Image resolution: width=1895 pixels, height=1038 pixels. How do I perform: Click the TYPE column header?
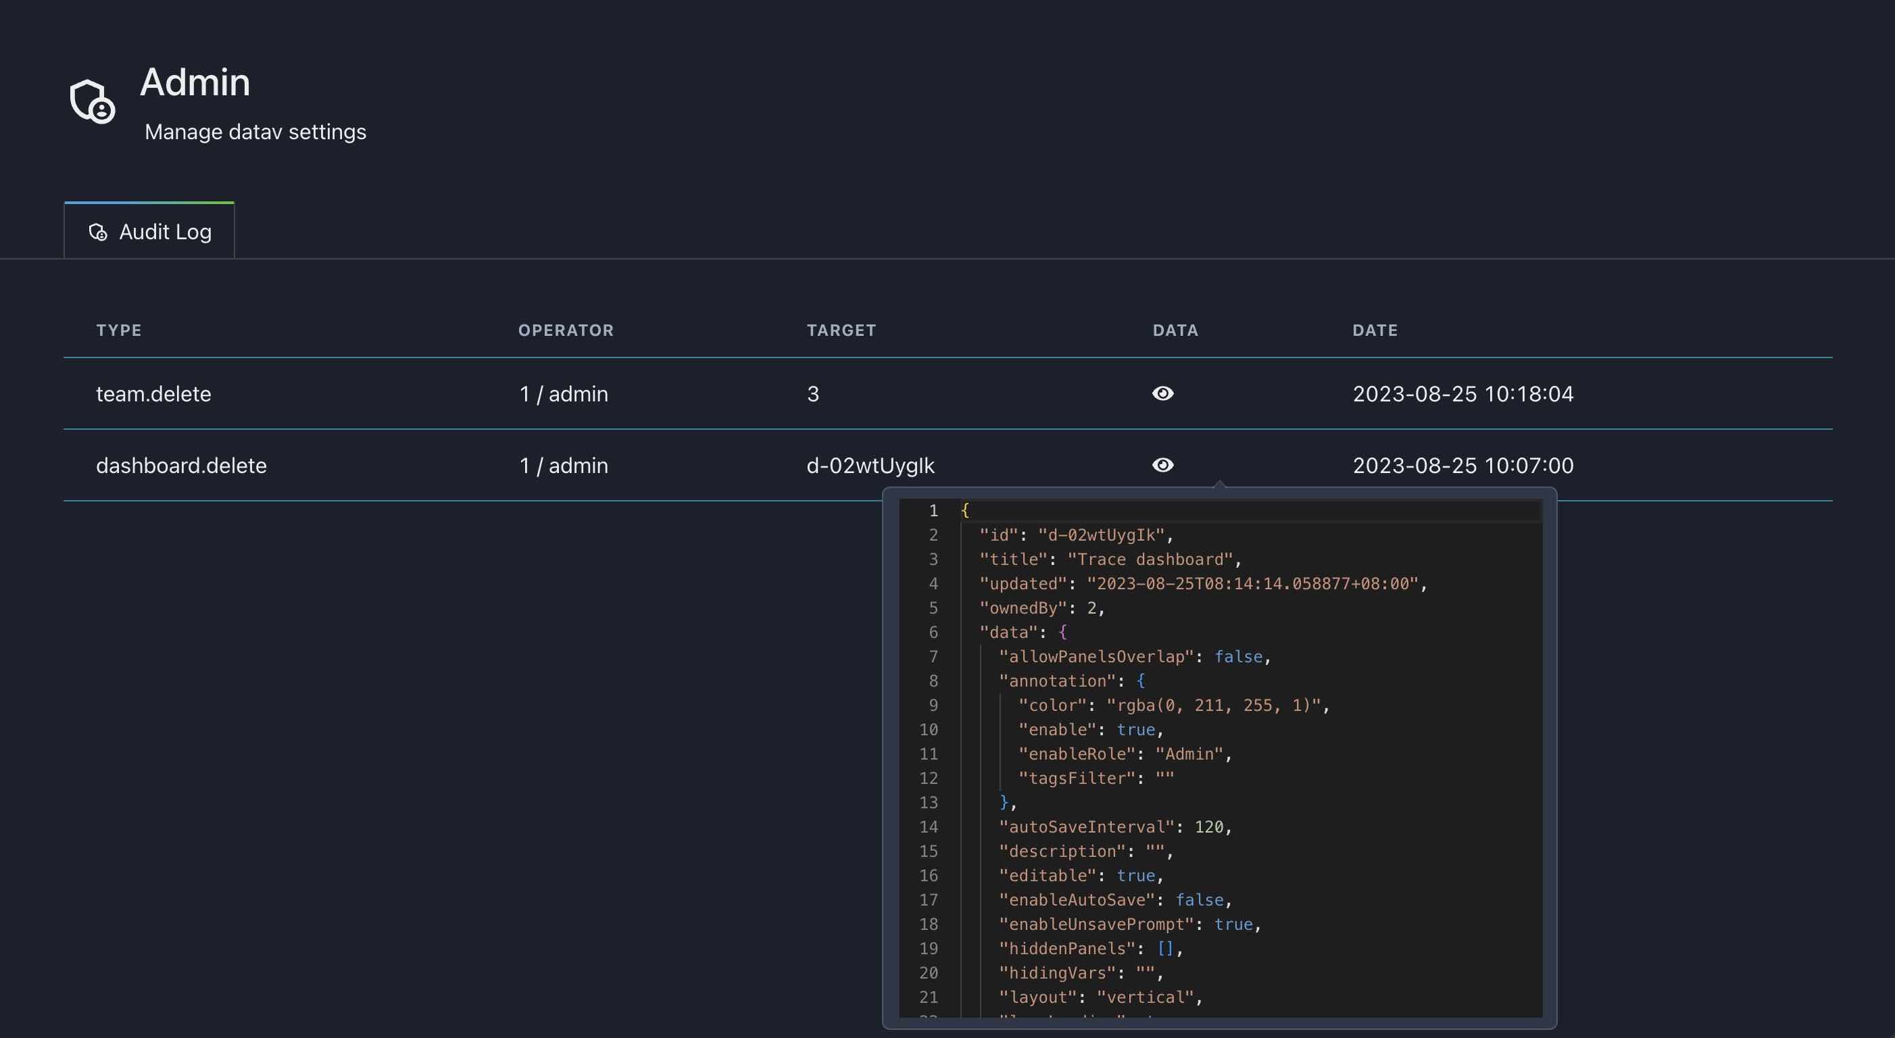[118, 330]
